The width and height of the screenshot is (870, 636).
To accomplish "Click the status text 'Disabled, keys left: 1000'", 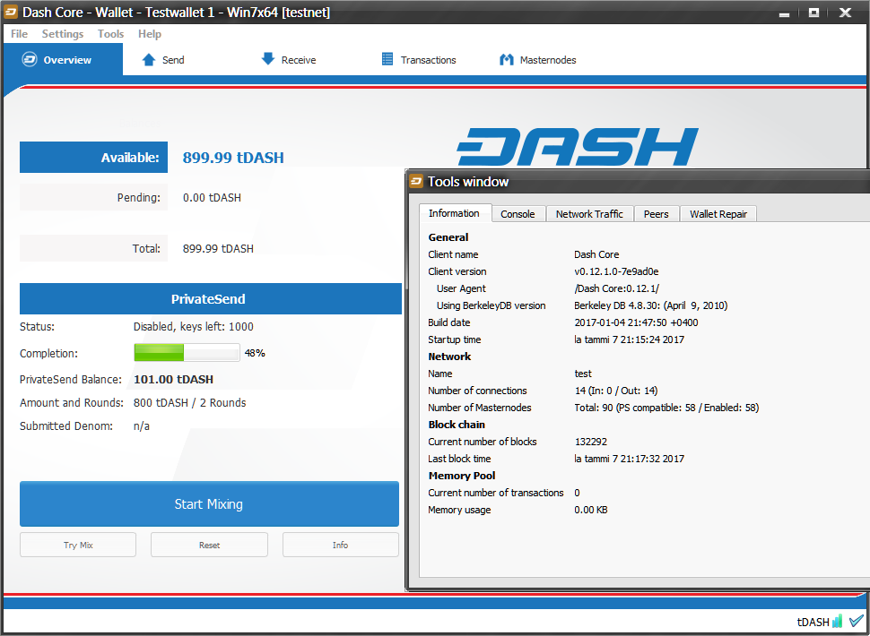I will point(194,327).
